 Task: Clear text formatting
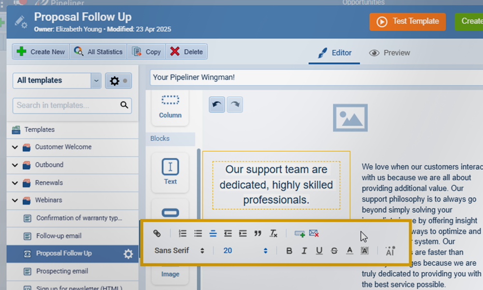click(x=273, y=233)
